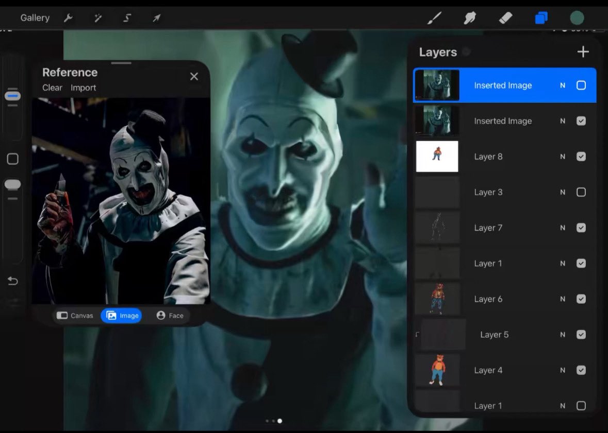
Task: Click the brush size slider handle
Action: coord(12,96)
